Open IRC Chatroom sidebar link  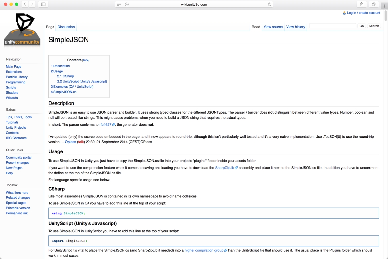(16, 138)
